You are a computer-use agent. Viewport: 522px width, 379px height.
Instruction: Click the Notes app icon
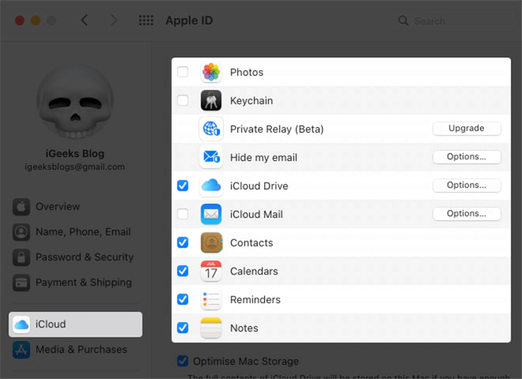pyautogui.click(x=211, y=328)
